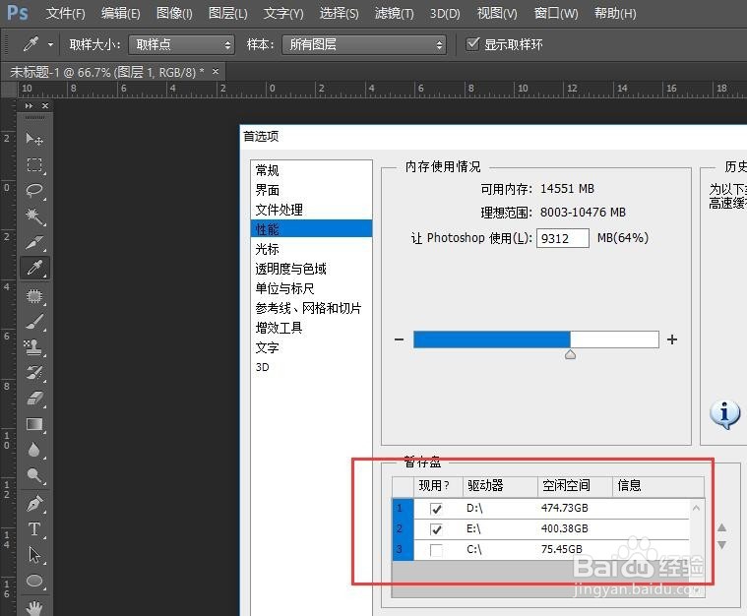Open the 3D(D) menu
Image resolution: width=747 pixels, height=616 pixels.
coord(445,14)
